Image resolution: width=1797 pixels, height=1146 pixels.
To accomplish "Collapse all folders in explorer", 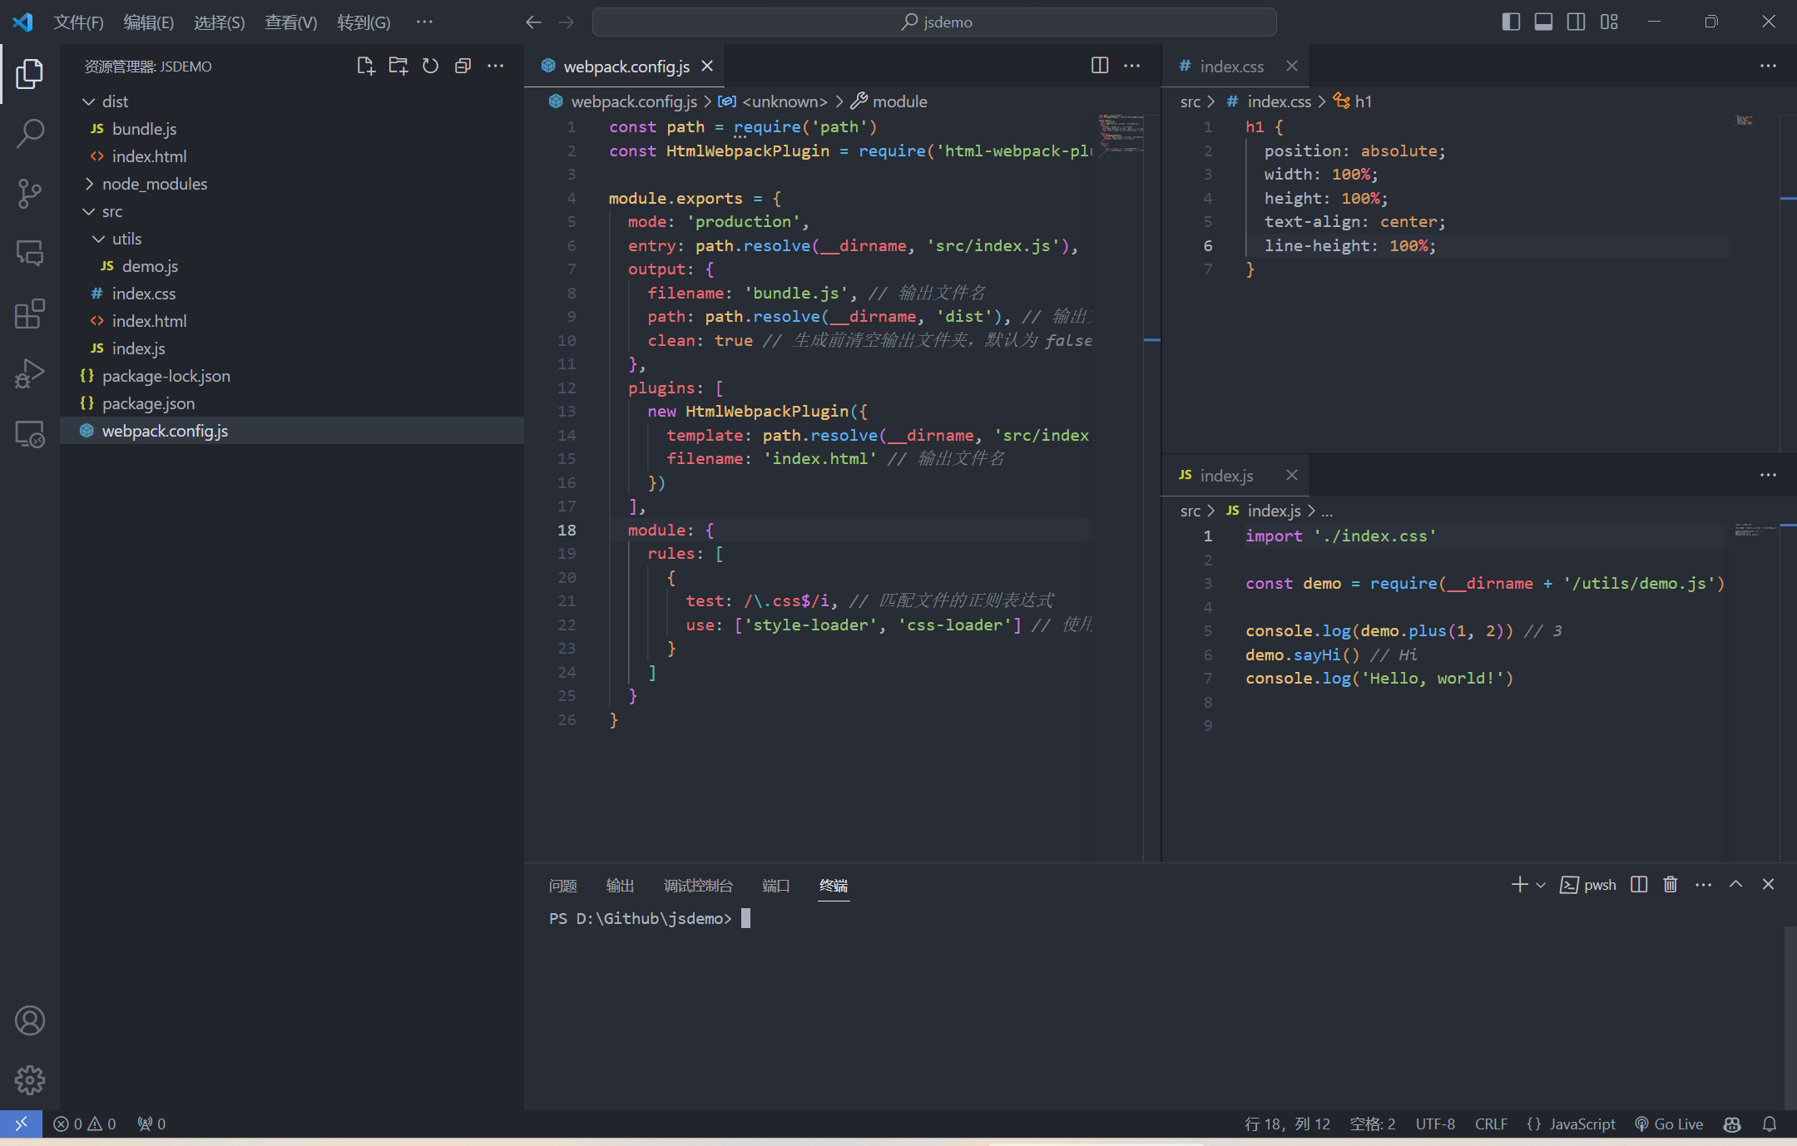I will tap(463, 66).
